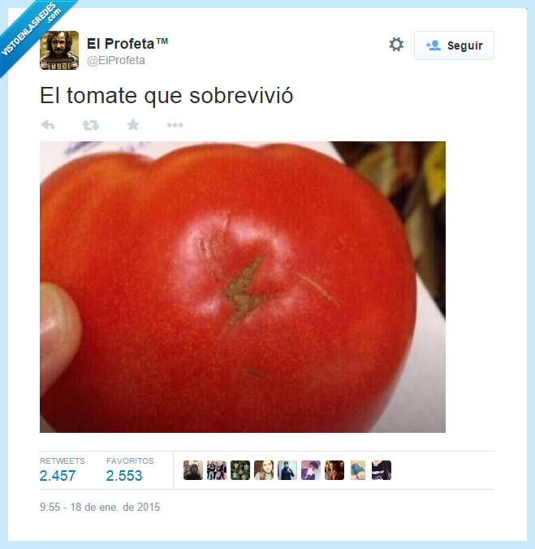Viewport: 535px width, 549px height.
Task: Open the third green avatar
Action: point(240,470)
